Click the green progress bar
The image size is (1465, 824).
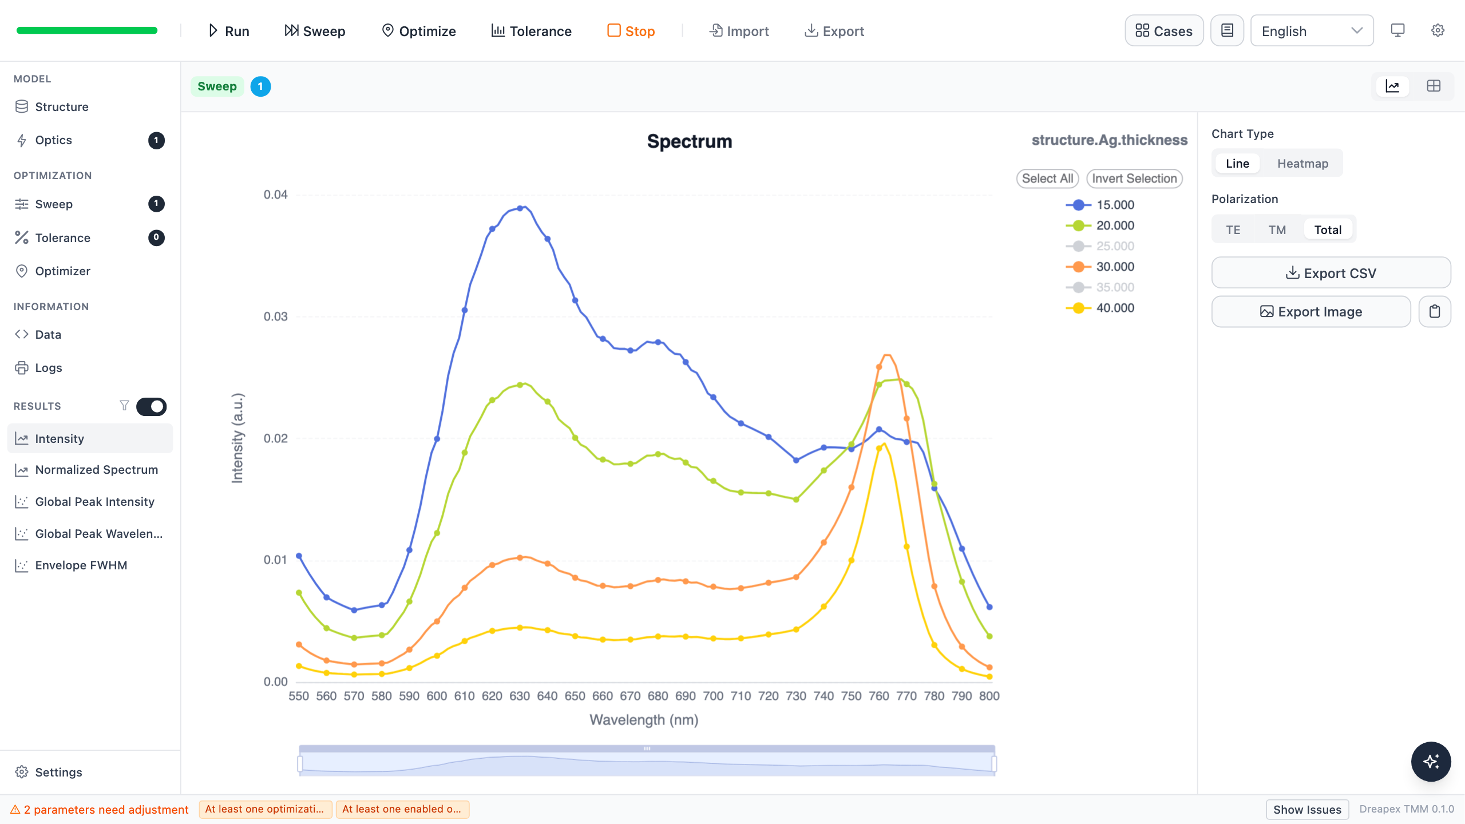point(87,31)
